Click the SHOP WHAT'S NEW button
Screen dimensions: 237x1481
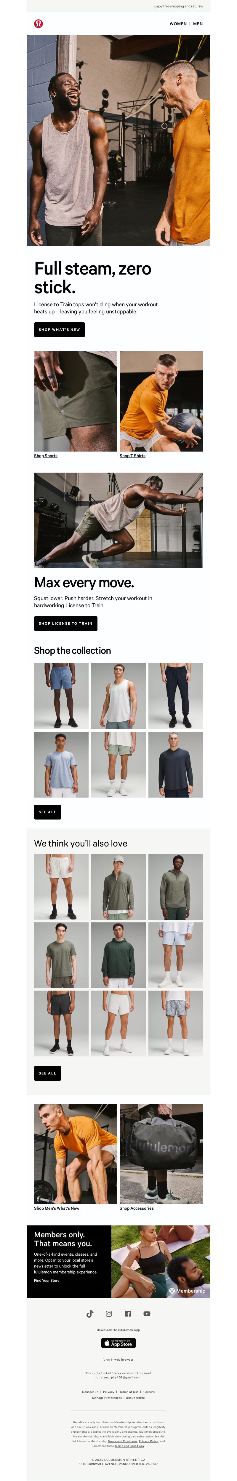tap(60, 329)
